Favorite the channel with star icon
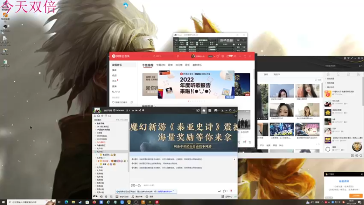Image resolution: width=364 pixels, height=205 pixels. [x=133, y=110]
